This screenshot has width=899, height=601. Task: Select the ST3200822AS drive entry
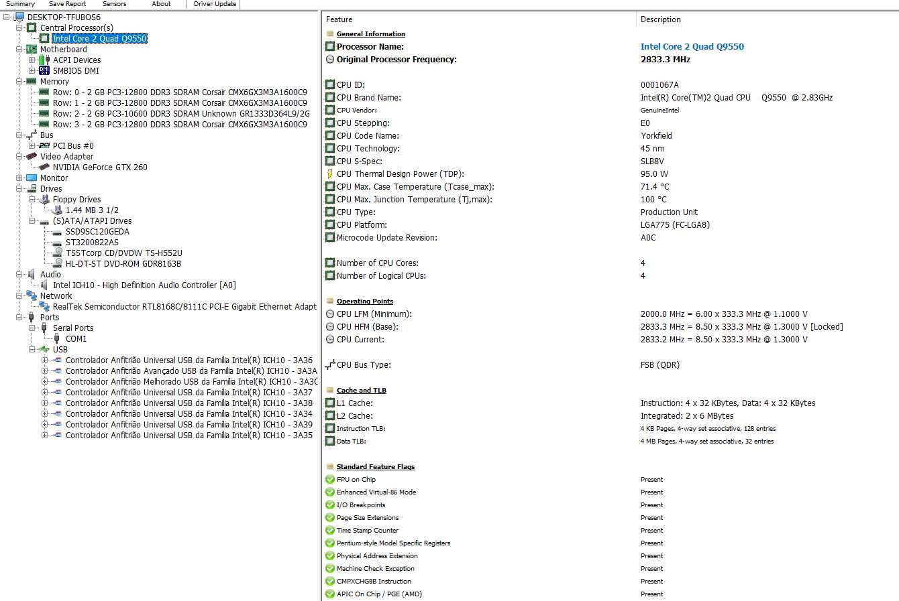coord(92,243)
